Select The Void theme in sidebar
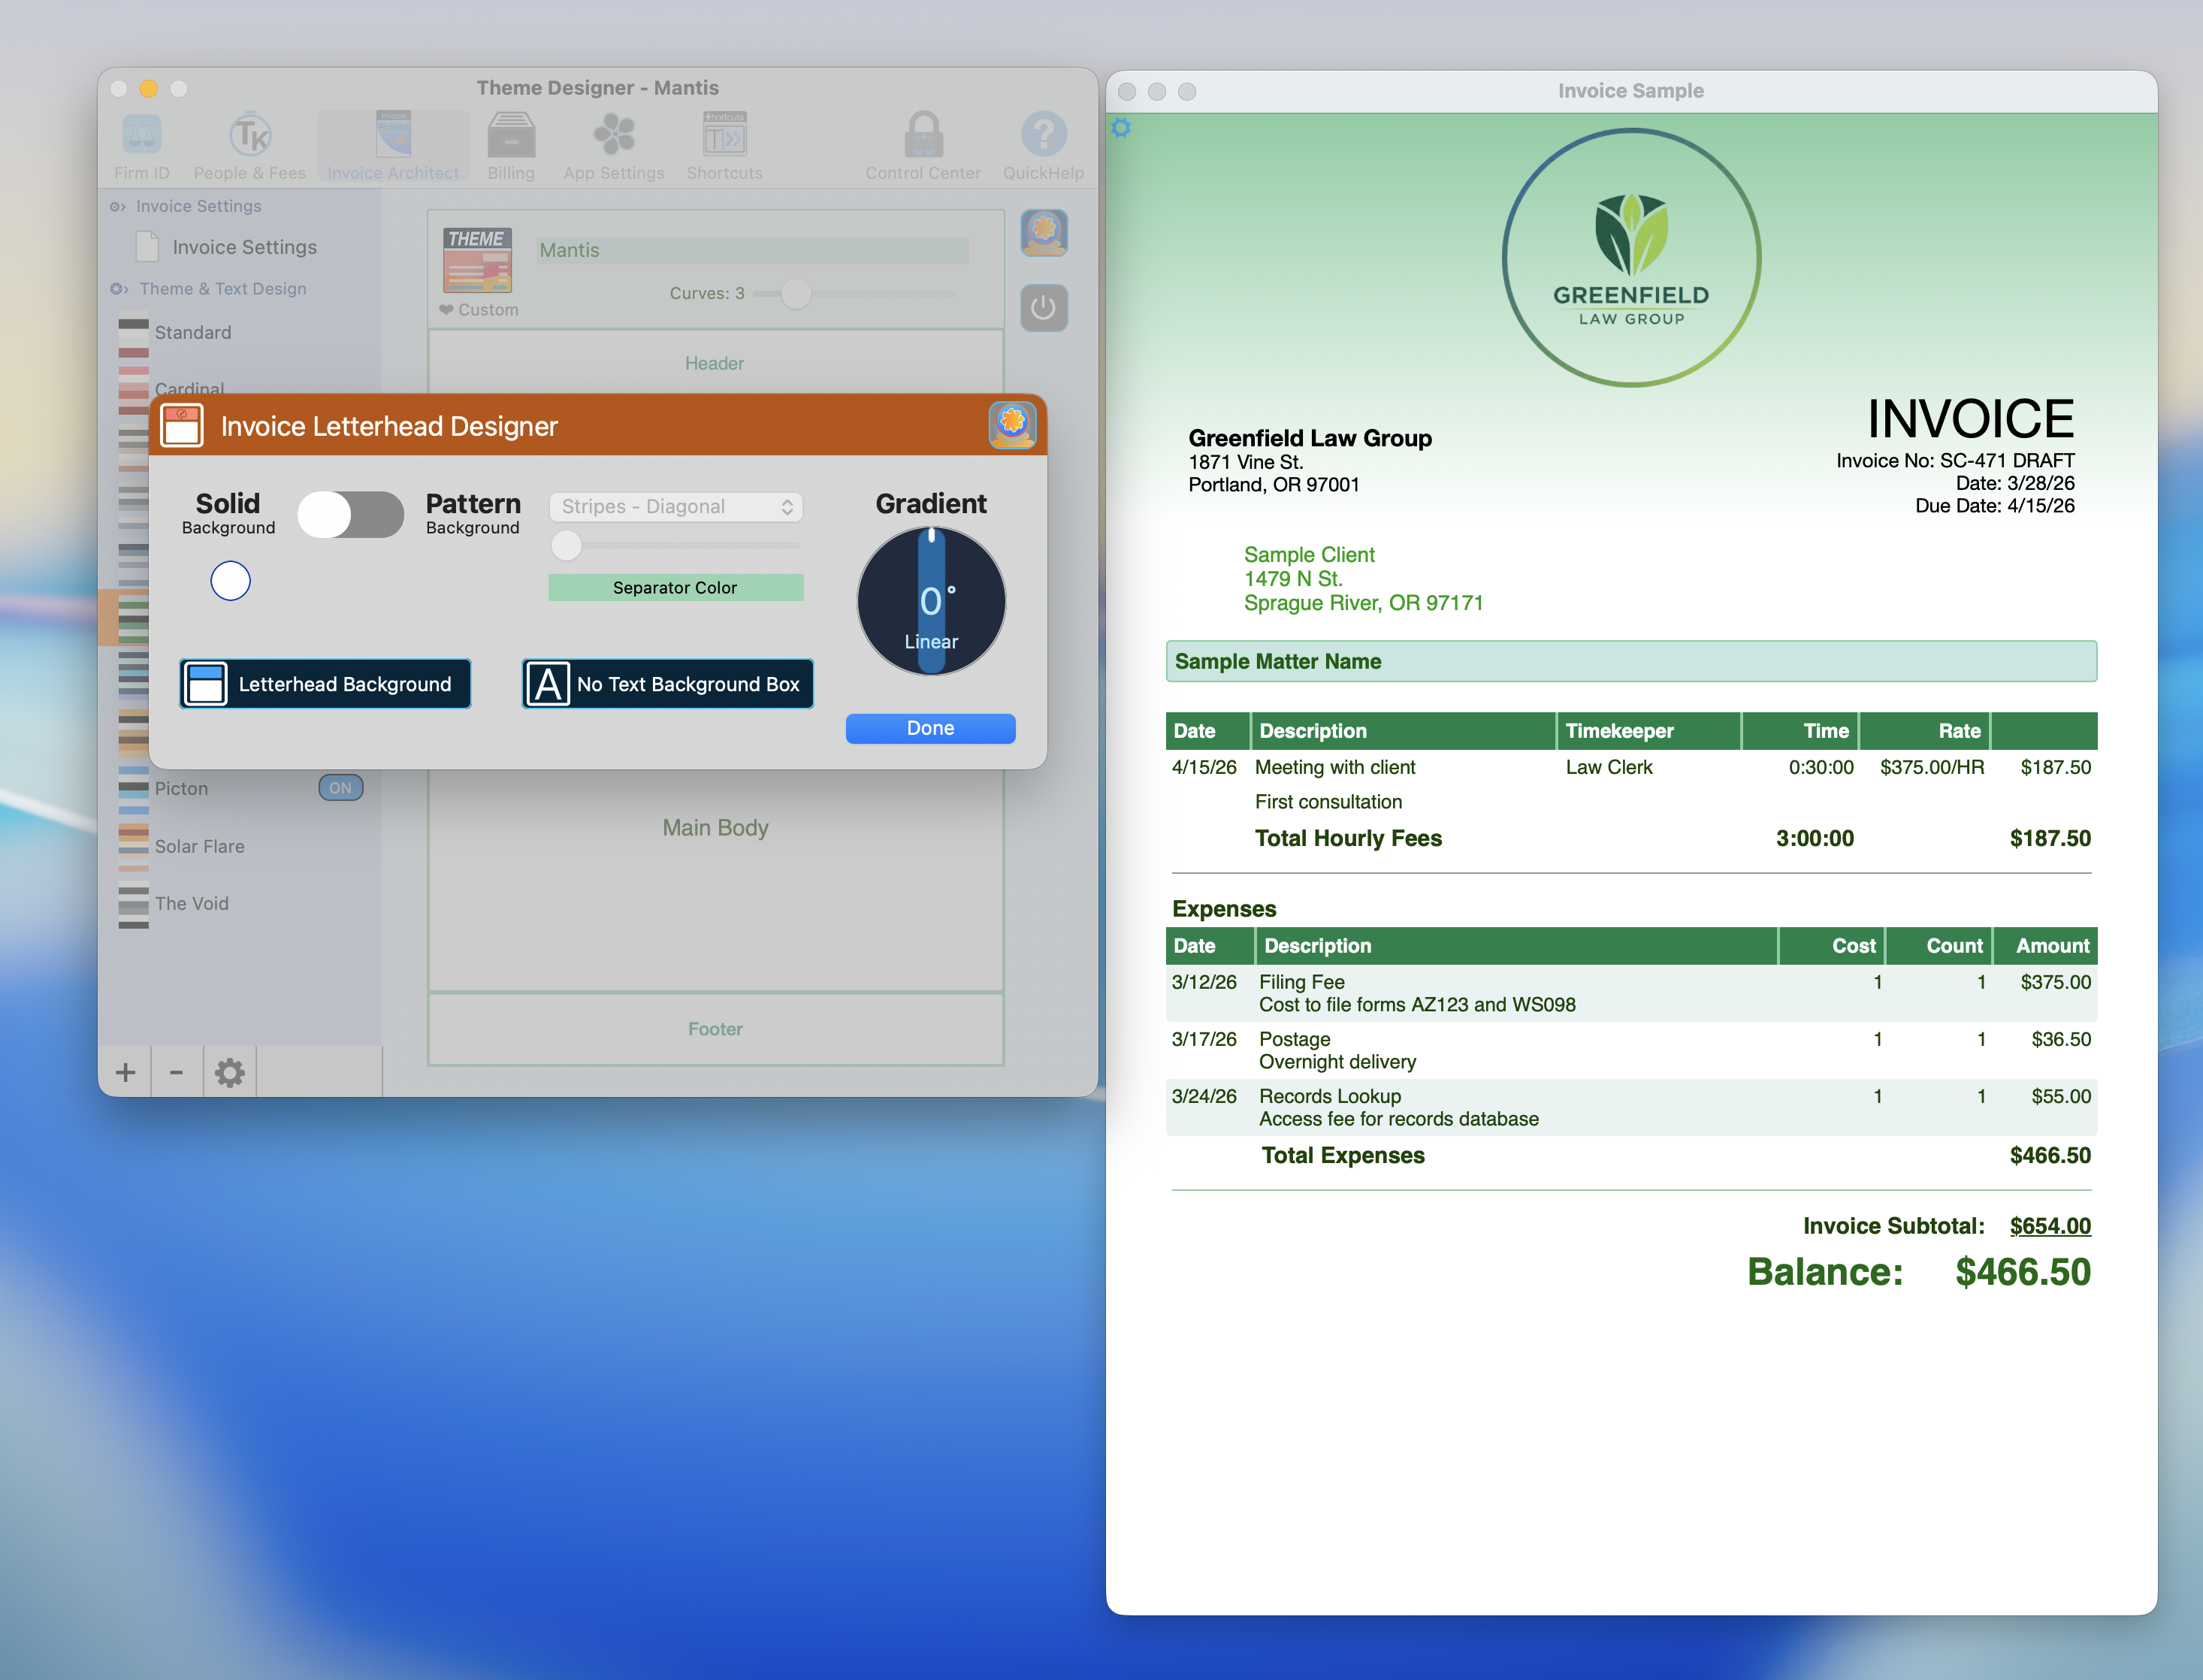This screenshot has width=2203, height=1680. click(x=191, y=903)
